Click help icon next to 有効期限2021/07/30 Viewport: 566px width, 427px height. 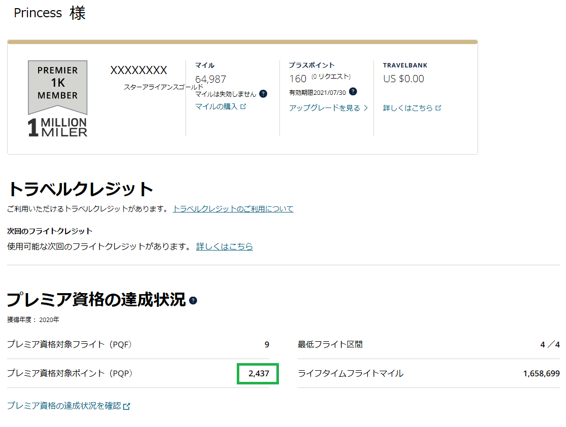(353, 92)
